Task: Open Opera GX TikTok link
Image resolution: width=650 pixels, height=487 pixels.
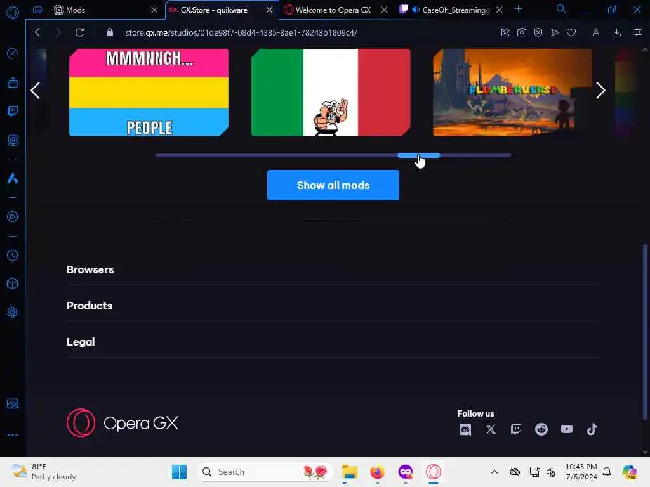Action: pos(592,429)
